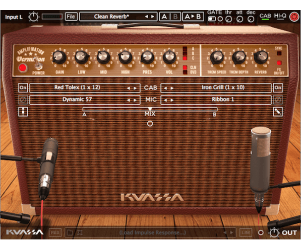Click the VOL knob
Viewport: 301px width, 250px height.
pyautogui.click(x=169, y=57)
